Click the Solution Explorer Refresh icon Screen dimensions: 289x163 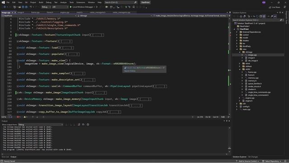pos(257,16)
